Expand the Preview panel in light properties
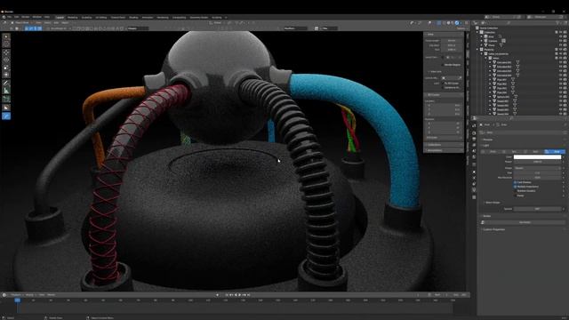This screenshot has width=569, height=320. coord(488,140)
